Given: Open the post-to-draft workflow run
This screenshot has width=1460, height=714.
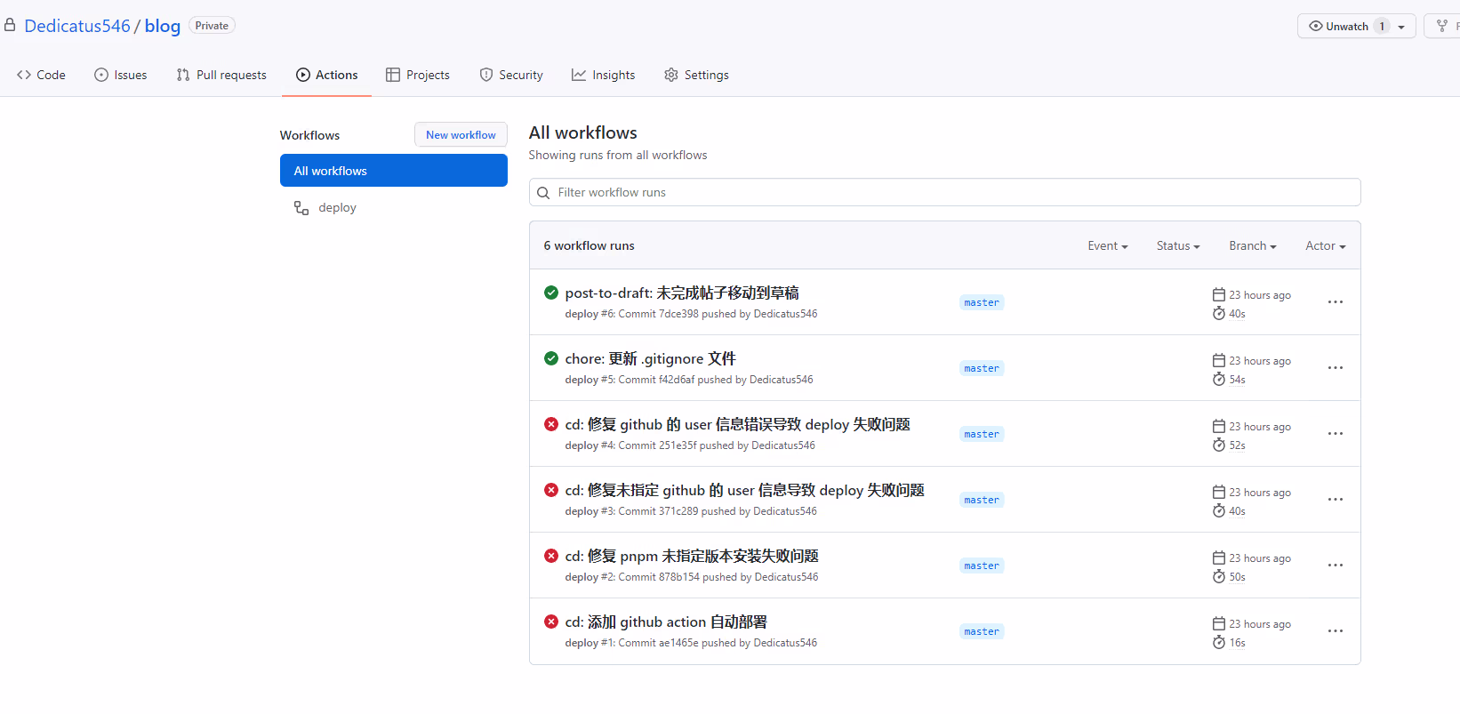Looking at the screenshot, I should (682, 293).
